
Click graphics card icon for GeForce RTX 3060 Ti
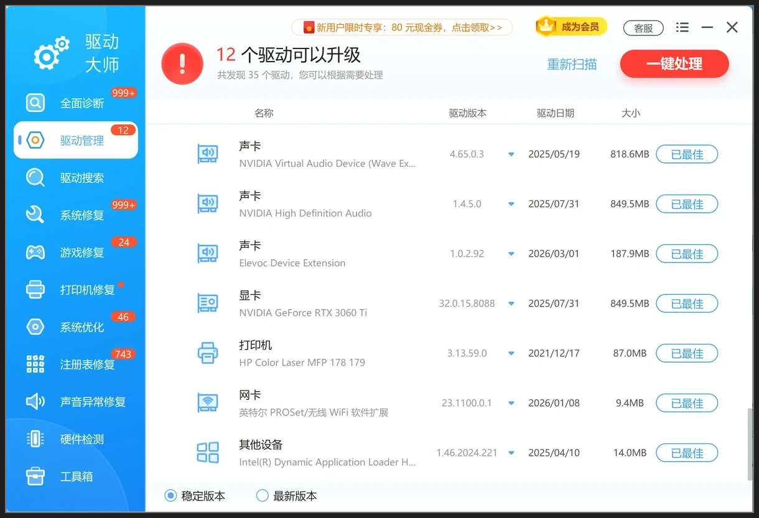208,303
